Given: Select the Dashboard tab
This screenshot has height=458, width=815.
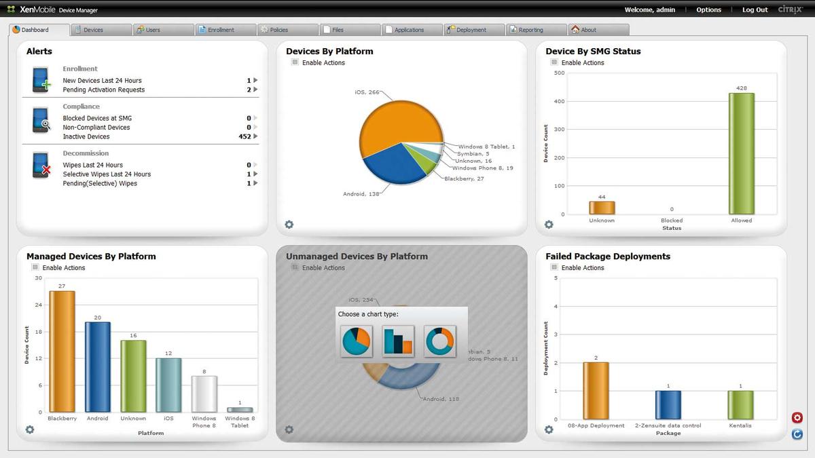Looking at the screenshot, I should point(39,30).
